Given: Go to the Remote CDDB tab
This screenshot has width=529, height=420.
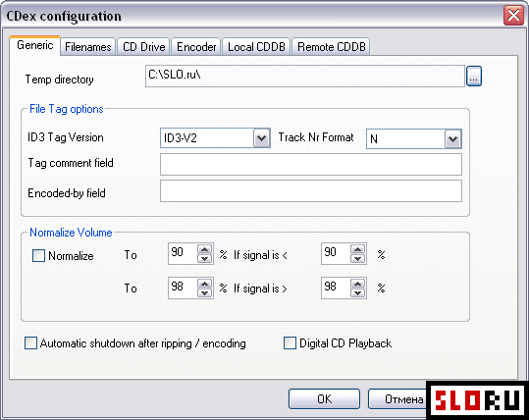Looking at the screenshot, I should tap(332, 47).
